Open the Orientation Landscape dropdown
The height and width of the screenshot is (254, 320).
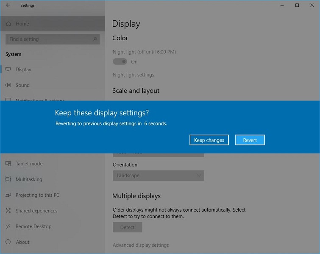tap(158, 176)
